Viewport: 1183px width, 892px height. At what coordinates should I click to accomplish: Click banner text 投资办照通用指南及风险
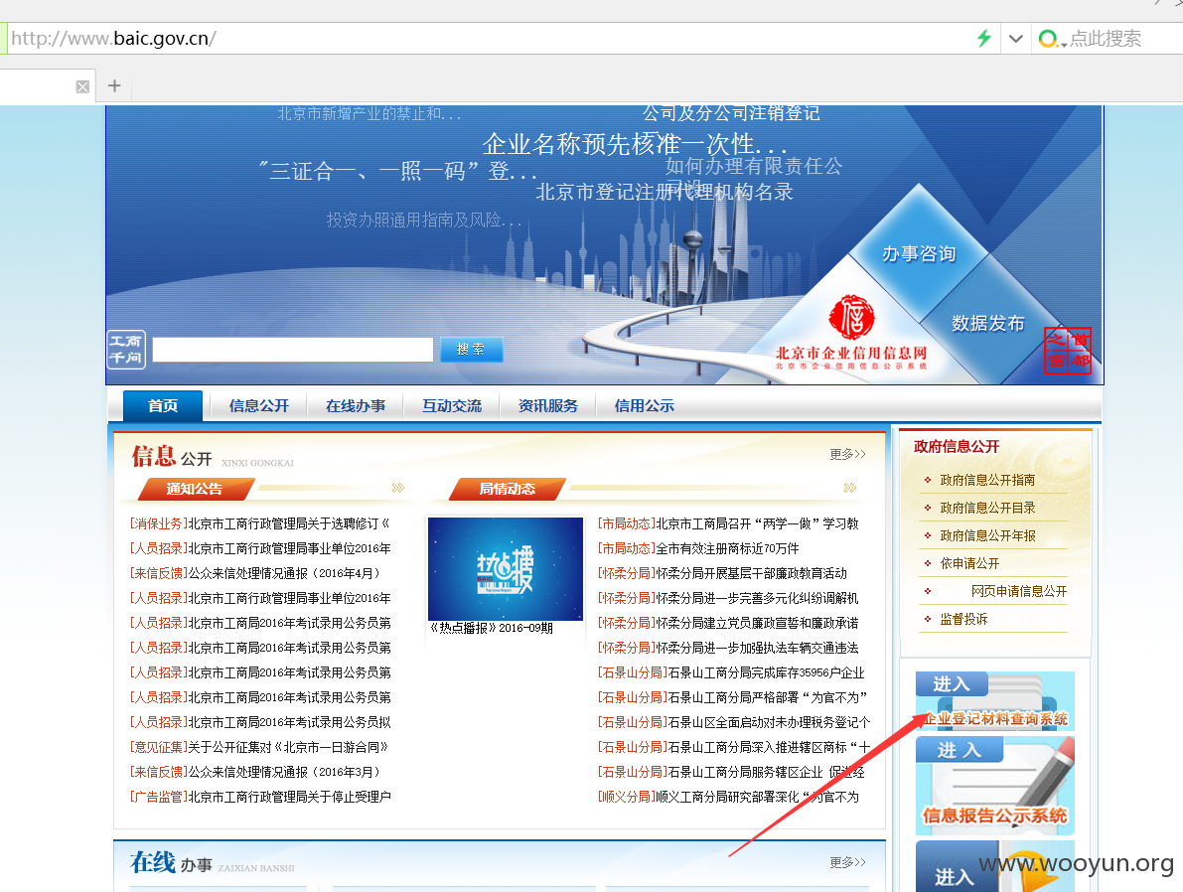[x=424, y=220]
